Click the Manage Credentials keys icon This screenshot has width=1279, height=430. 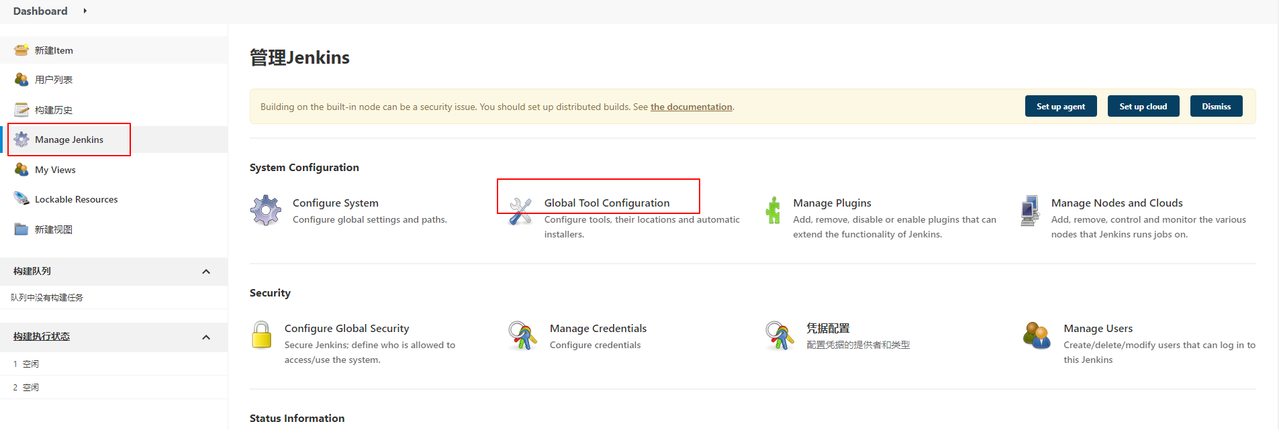pyautogui.click(x=522, y=335)
